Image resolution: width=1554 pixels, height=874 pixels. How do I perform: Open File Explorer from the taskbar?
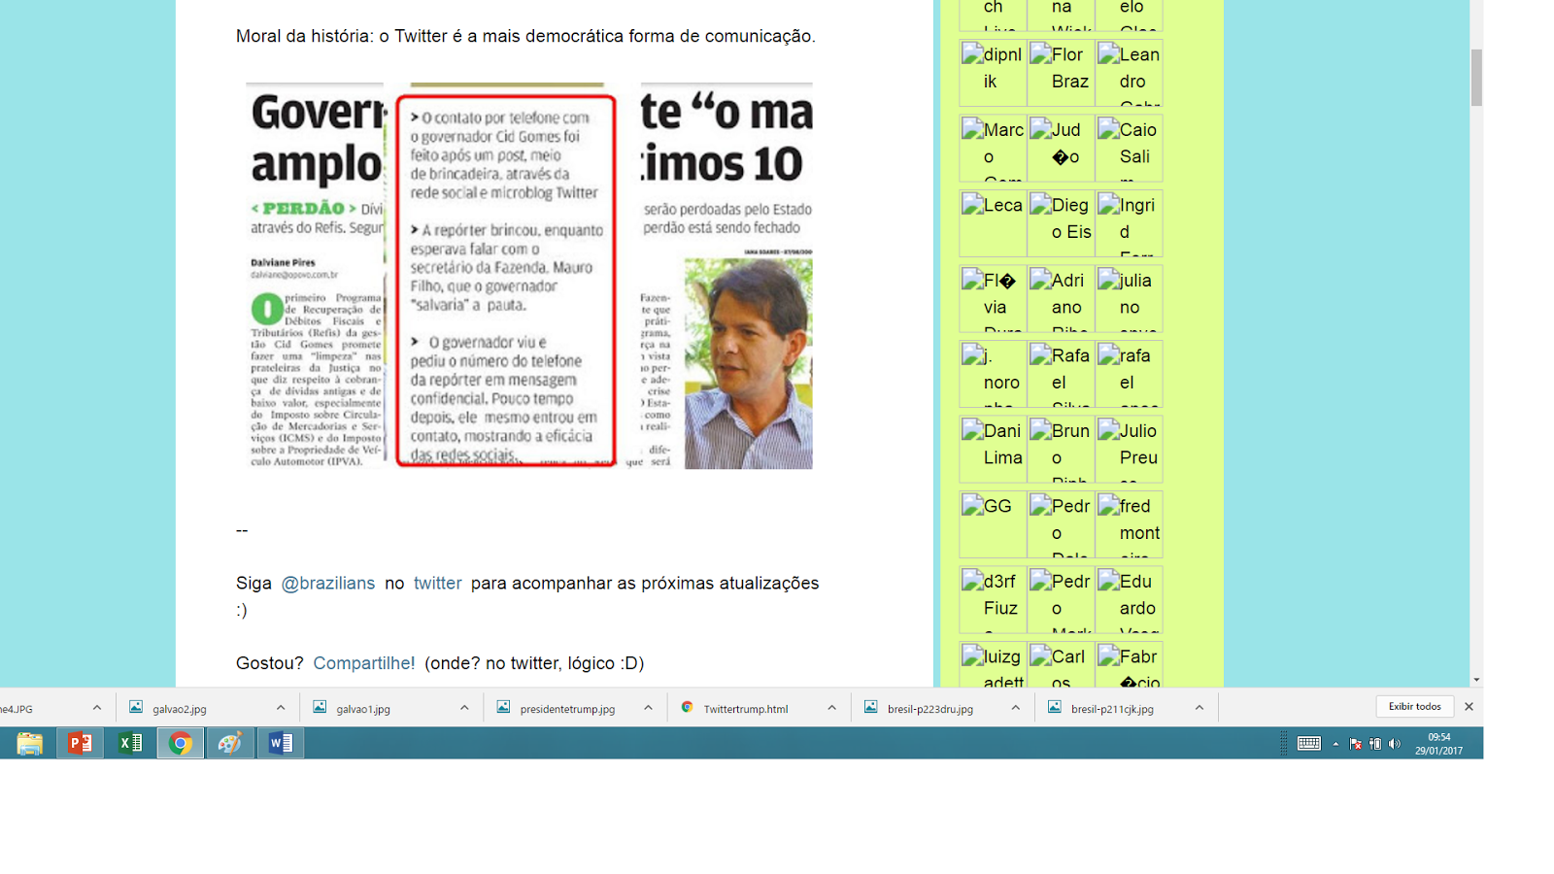click(29, 744)
